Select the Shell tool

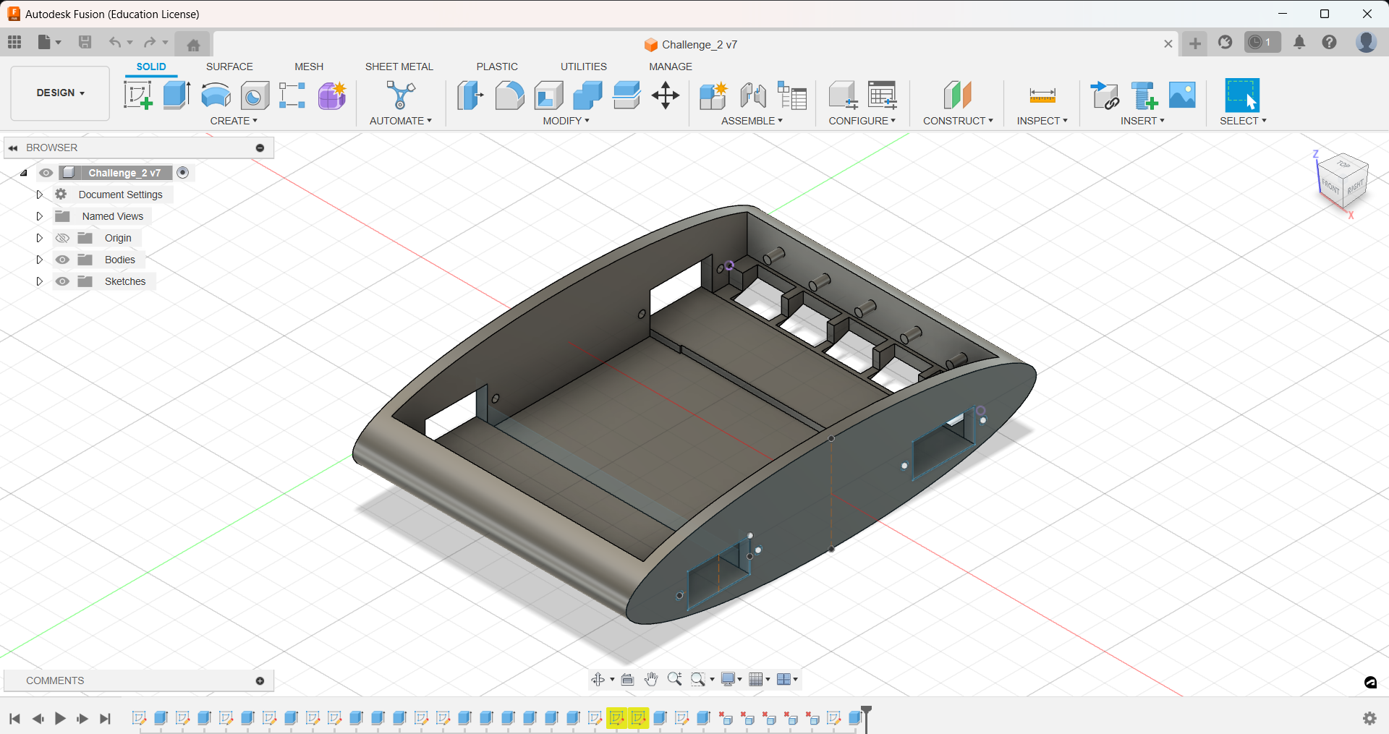click(549, 95)
